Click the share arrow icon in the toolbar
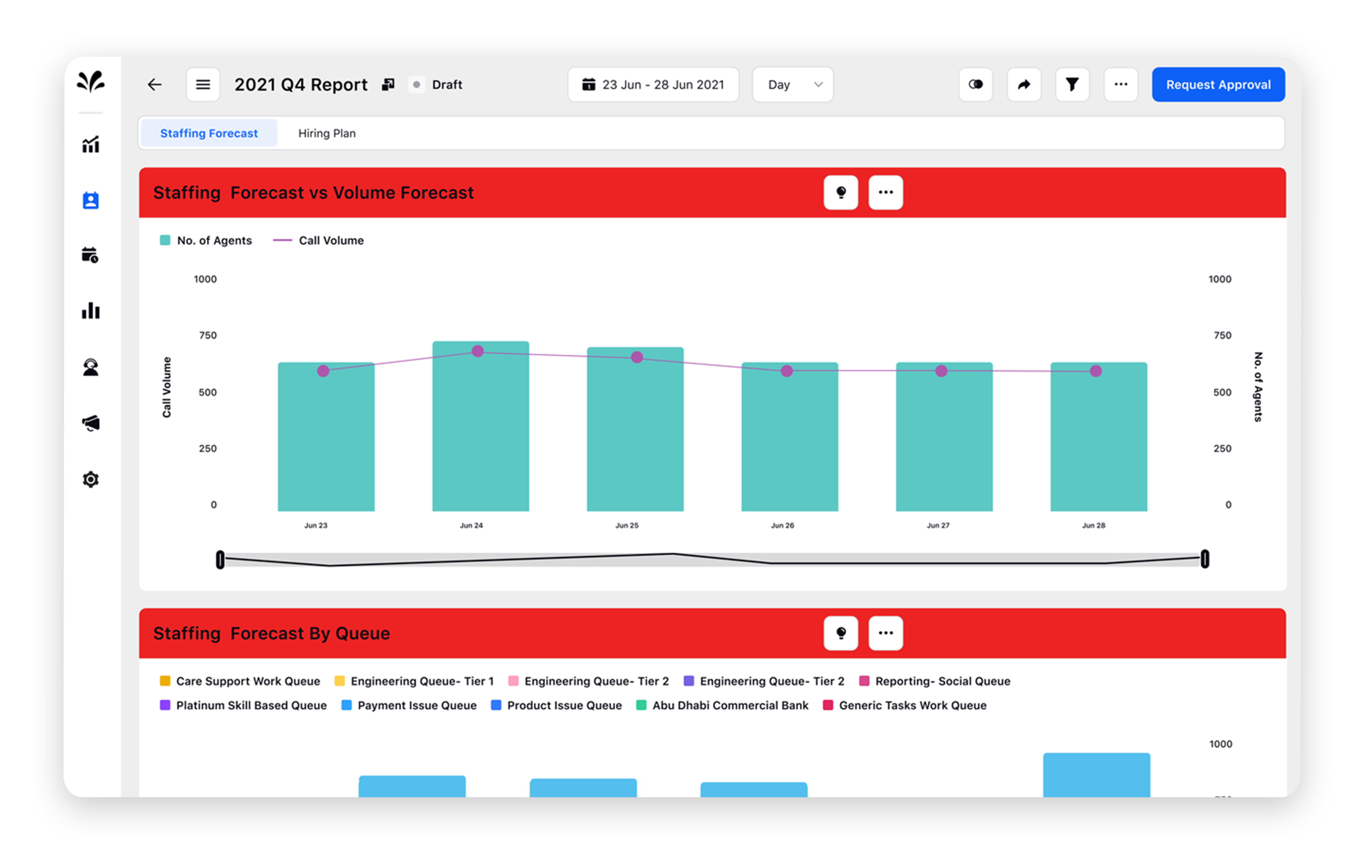This screenshot has height=855, width=1364. pos(1024,84)
